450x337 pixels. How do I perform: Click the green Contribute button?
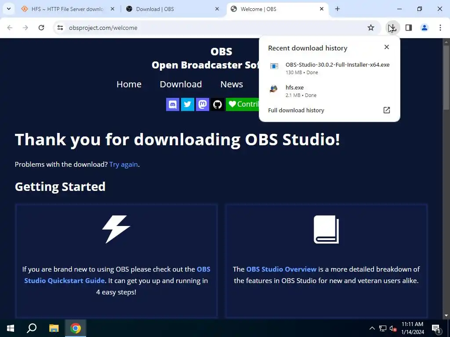243,104
